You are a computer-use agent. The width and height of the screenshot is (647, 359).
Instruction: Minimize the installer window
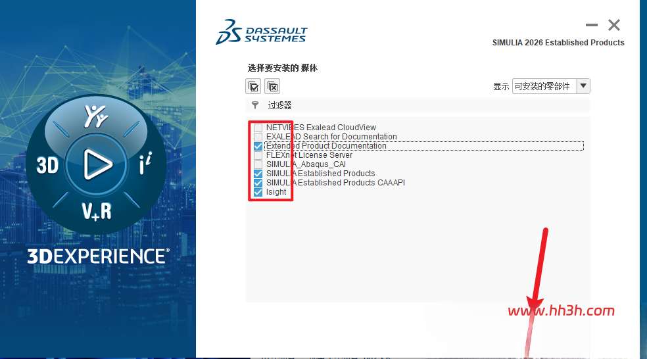(x=591, y=25)
